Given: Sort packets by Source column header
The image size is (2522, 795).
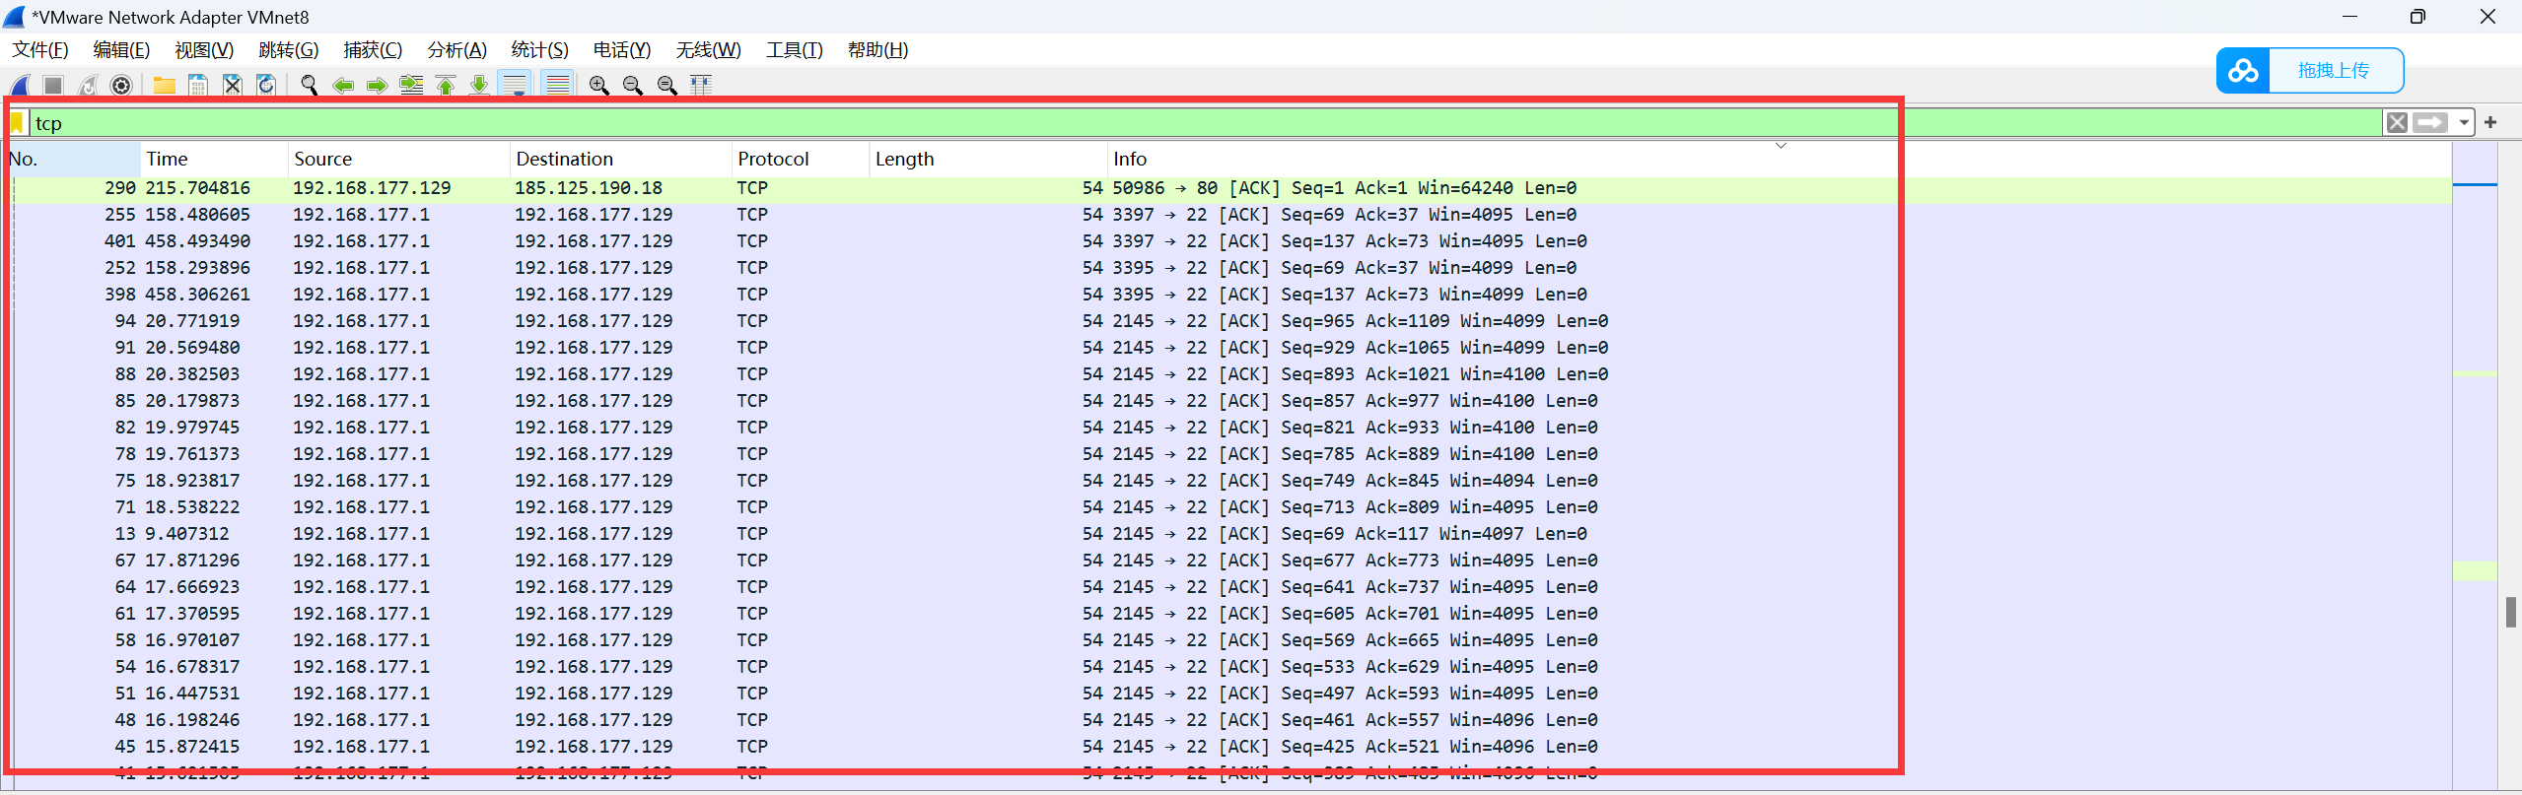Looking at the screenshot, I should pyautogui.click(x=399, y=159).
